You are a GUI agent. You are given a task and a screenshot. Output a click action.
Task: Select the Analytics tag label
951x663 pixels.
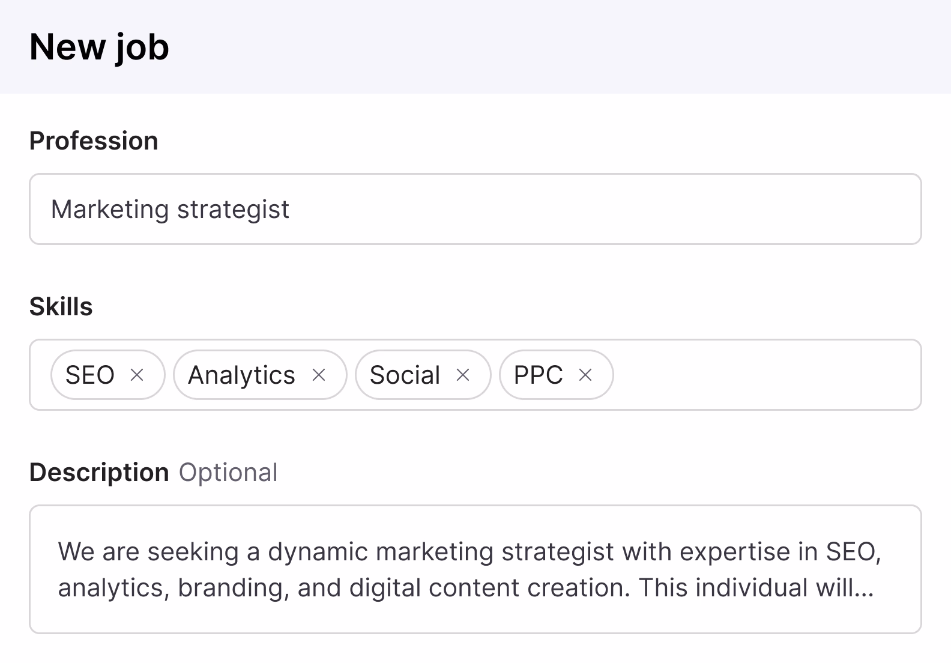[x=241, y=375]
